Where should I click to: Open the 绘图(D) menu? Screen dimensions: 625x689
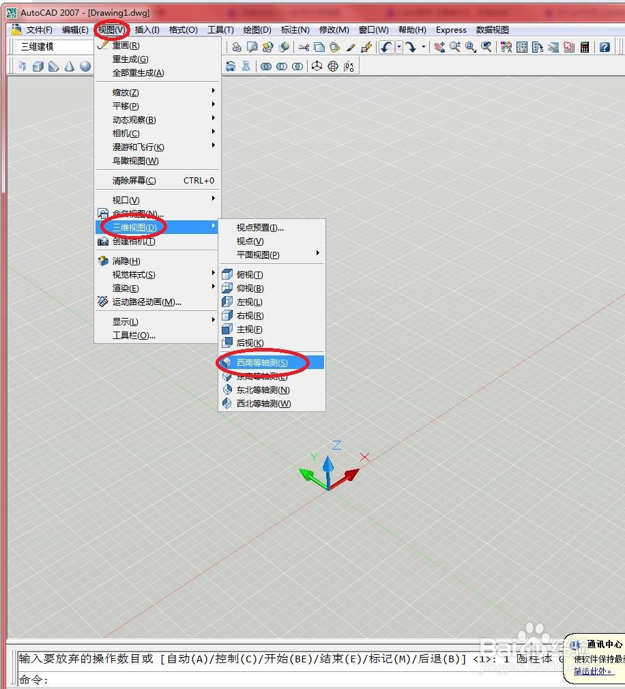coord(257,30)
